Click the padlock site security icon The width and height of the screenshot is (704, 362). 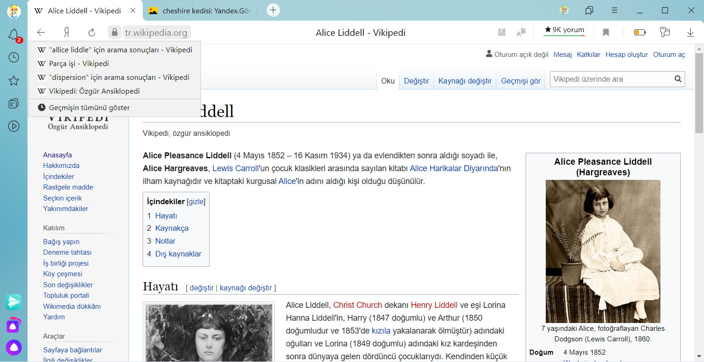(x=114, y=32)
